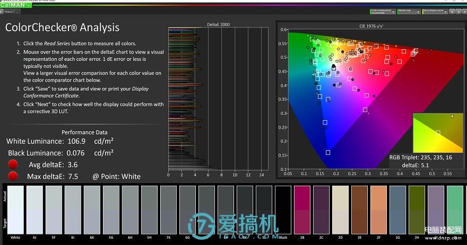Select the 2D beige swatch
Screen dimensions: 467x245
[x=340, y=210]
